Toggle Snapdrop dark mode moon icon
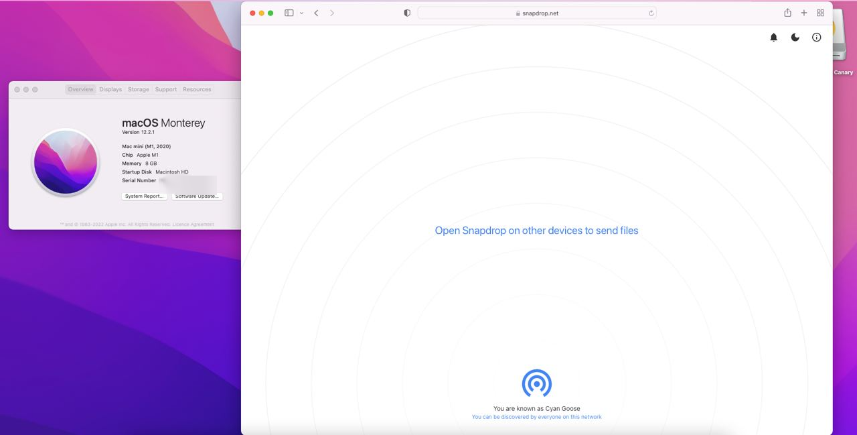The width and height of the screenshot is (857, 435). tap(795, 38)
